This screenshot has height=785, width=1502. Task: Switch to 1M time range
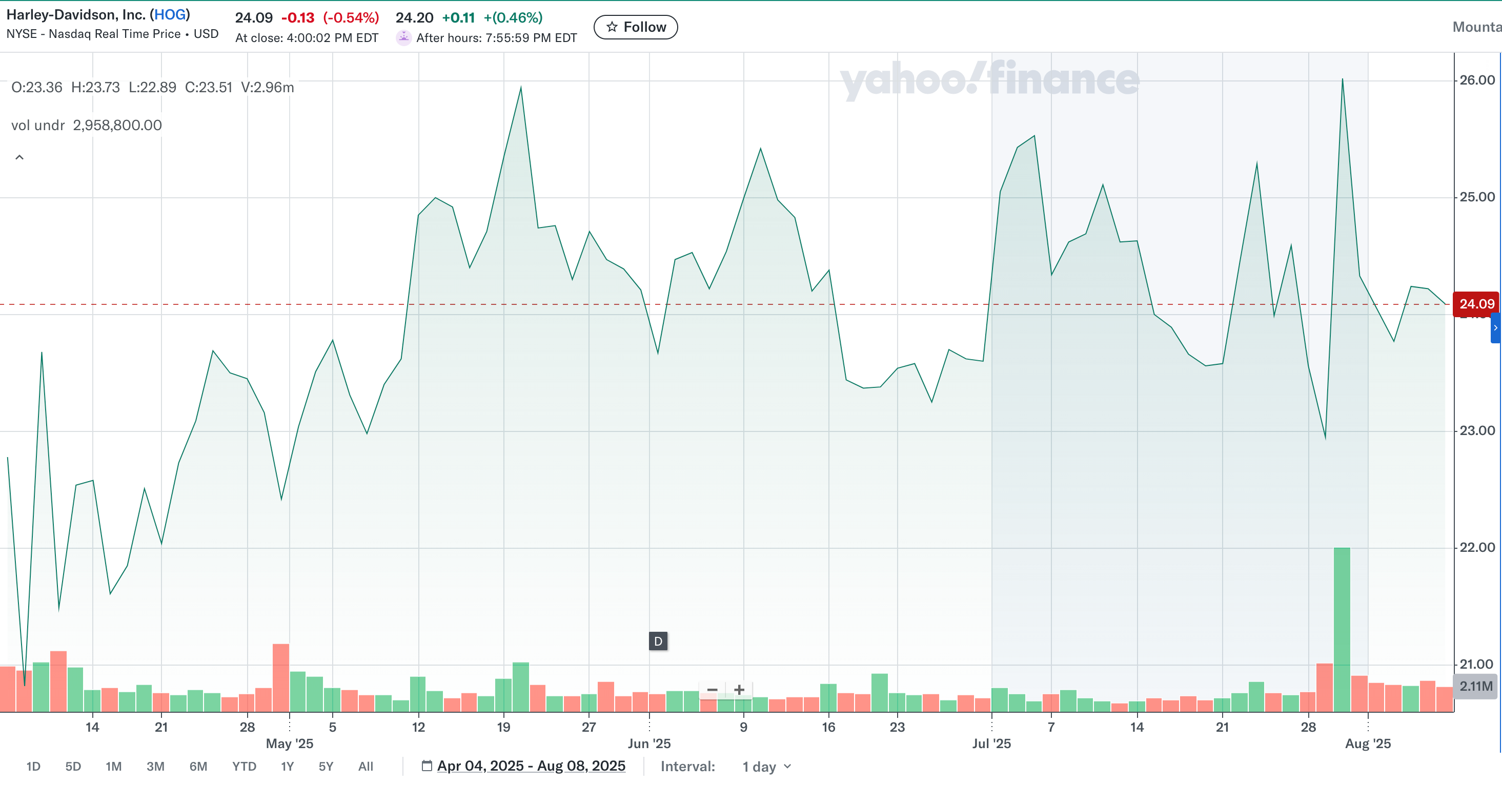pyautogui.click(x=114, y=767)
